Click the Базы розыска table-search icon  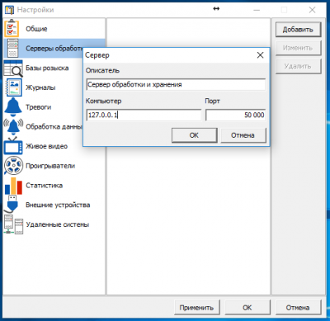(x=13, y=68)
